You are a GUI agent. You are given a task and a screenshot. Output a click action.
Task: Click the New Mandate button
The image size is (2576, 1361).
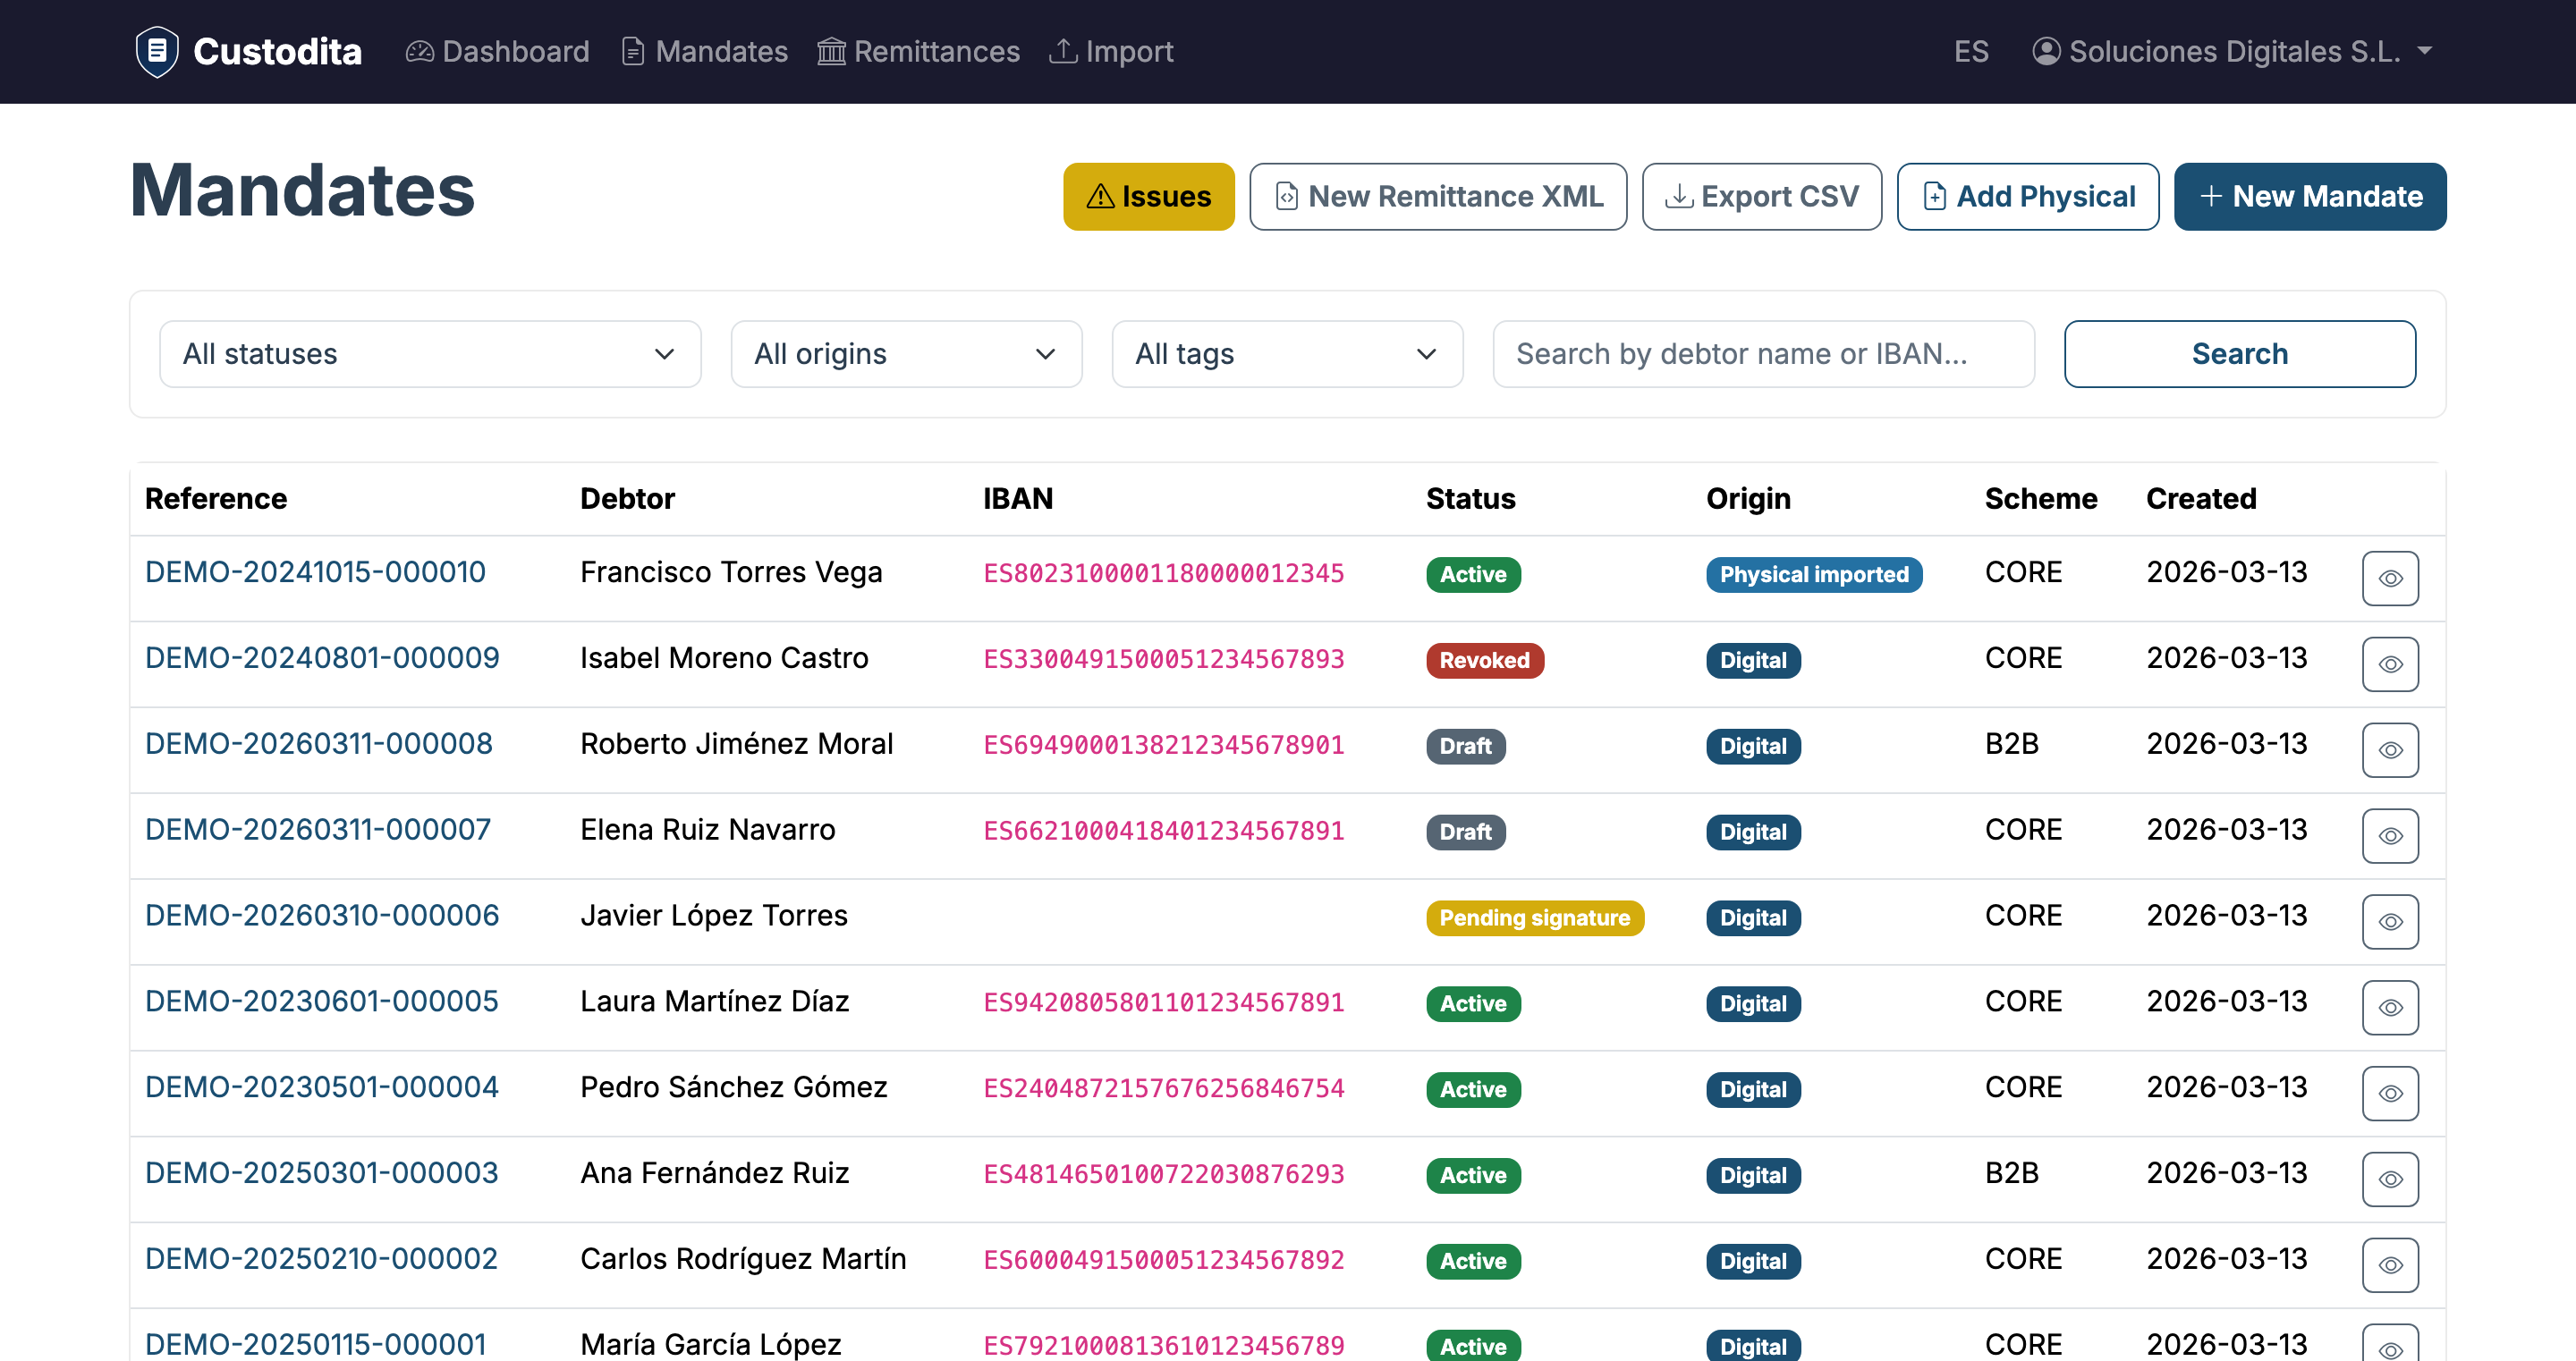point(2310,196)
